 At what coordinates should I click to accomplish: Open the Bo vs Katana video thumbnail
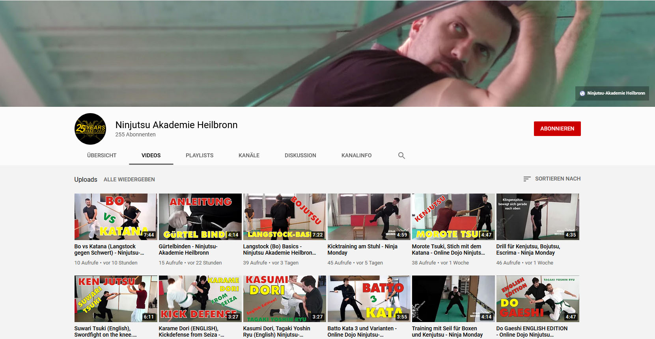(x=116, y=217)
